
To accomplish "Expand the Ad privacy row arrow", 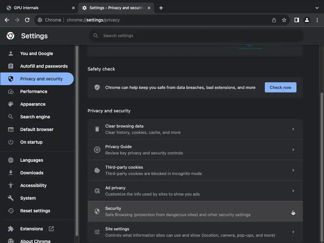I will (x=293, y=191).
